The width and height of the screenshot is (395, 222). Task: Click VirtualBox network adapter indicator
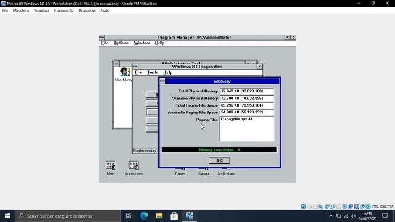pyautogui.click(x=327, y=207)
